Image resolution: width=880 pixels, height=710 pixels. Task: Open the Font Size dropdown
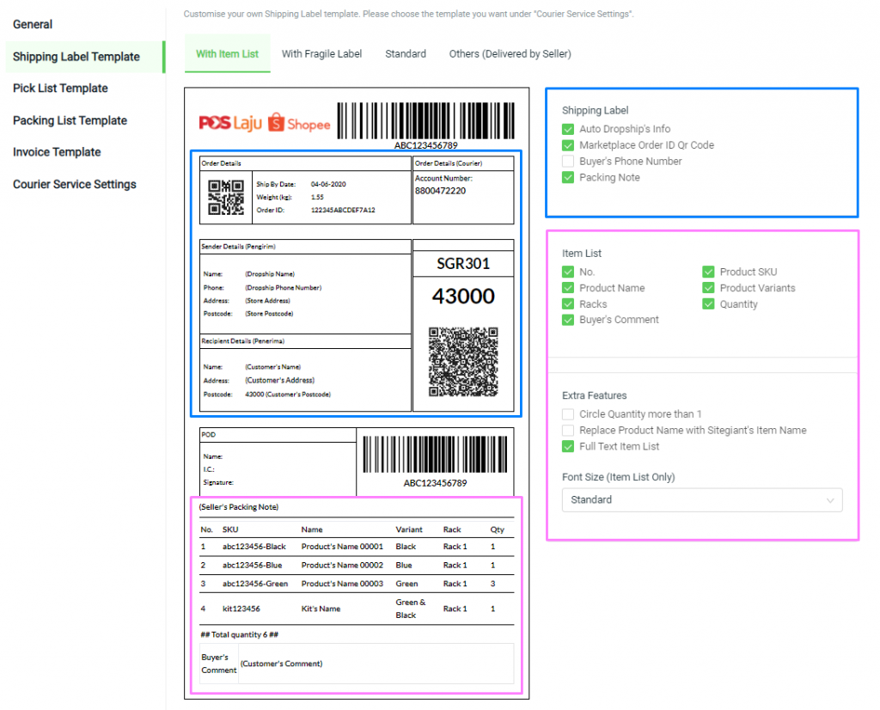702,500
